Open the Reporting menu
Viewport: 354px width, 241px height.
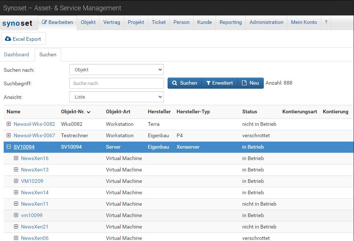[231, 22]
